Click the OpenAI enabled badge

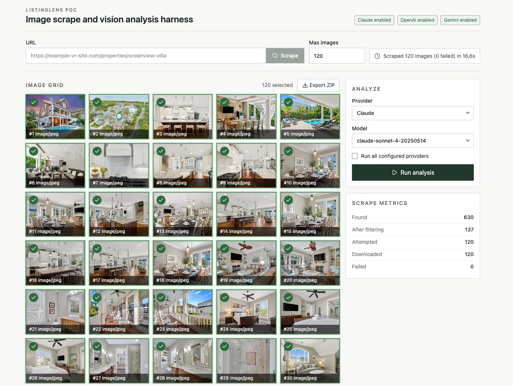(x=417, y=20)
